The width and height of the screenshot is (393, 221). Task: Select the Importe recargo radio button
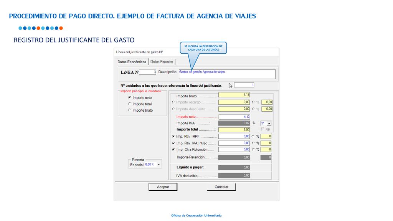pyautogui.click(x=173, y=102)
